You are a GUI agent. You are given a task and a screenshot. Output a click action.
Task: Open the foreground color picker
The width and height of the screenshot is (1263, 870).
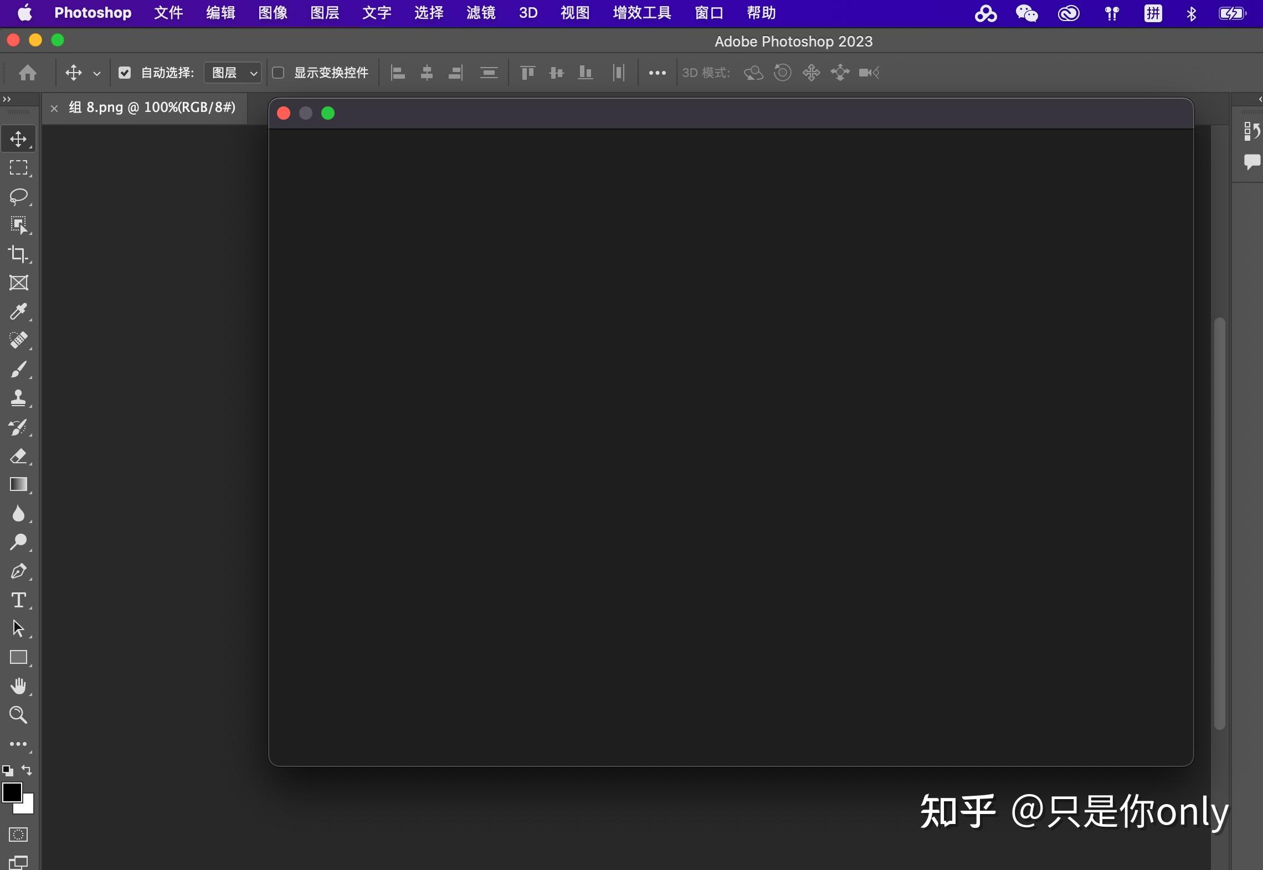tap(13, 792)
